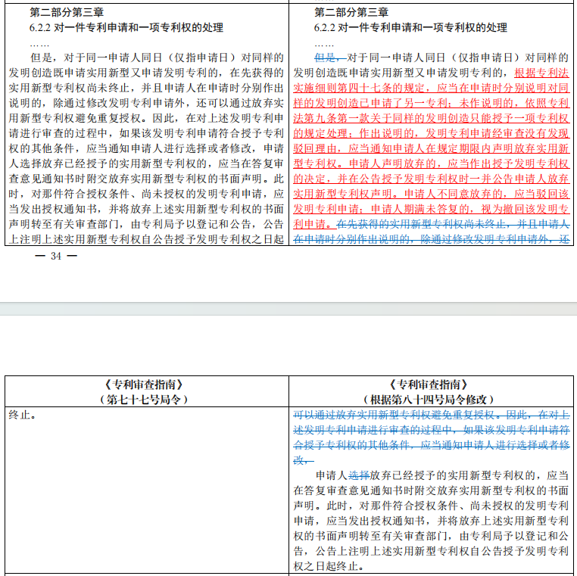Click left line starting "用新型专利权避免重复授权。因此"

(146, 118)
